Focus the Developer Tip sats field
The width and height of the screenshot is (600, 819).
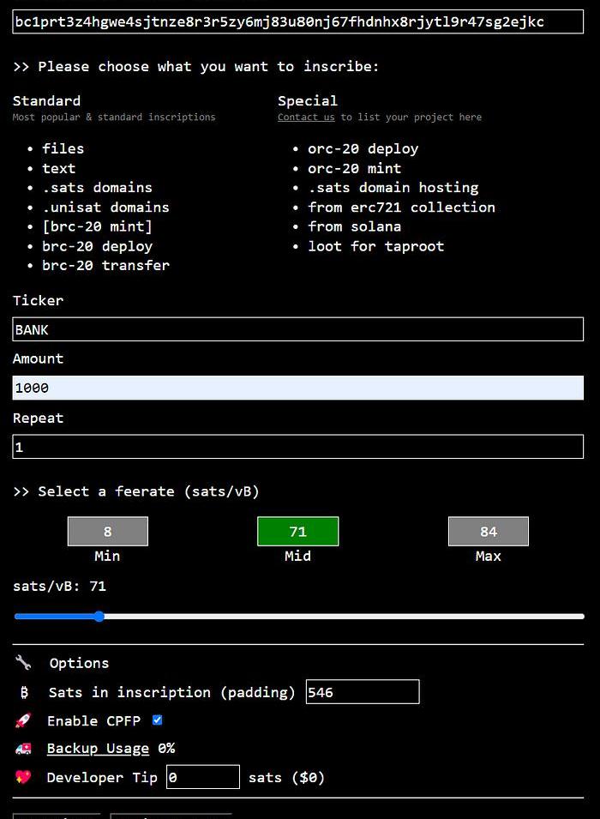202,778
